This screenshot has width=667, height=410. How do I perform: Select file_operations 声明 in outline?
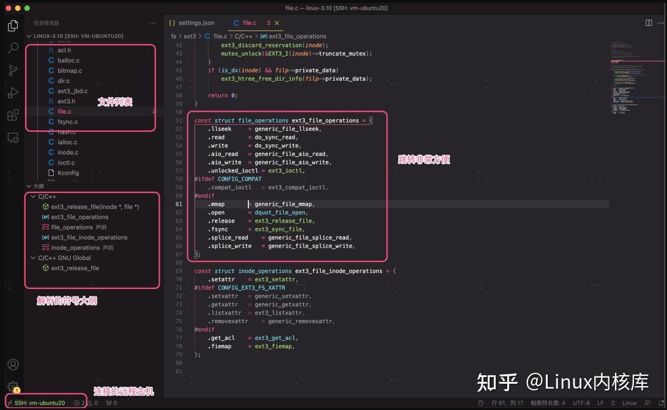point(78,227)
